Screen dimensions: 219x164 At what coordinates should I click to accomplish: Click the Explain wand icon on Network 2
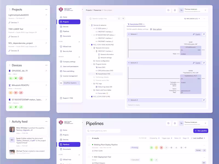[193, 63]
